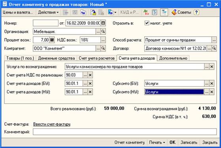
Task: Toggle the налог. учете checkbox
Action: 147,23
